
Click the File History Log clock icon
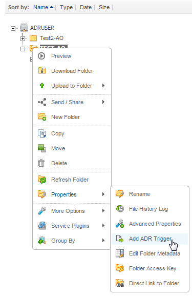(x=120, y=209)
